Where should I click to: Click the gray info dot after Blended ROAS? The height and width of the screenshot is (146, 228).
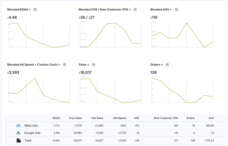pos(30,10)
